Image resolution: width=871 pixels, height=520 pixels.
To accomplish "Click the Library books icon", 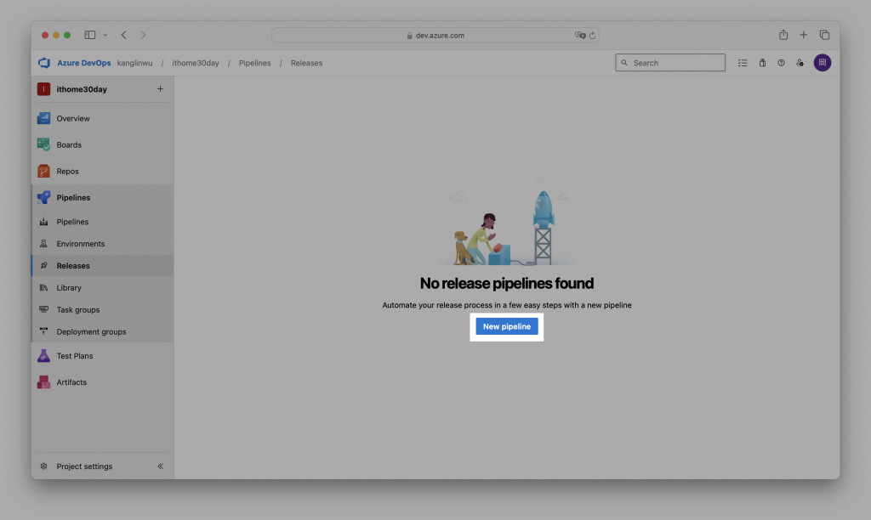I will pyautogui.click(x=44, y=287).
